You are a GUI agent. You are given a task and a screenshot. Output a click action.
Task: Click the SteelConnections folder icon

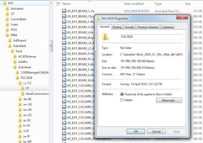click(x=23, y=94)
